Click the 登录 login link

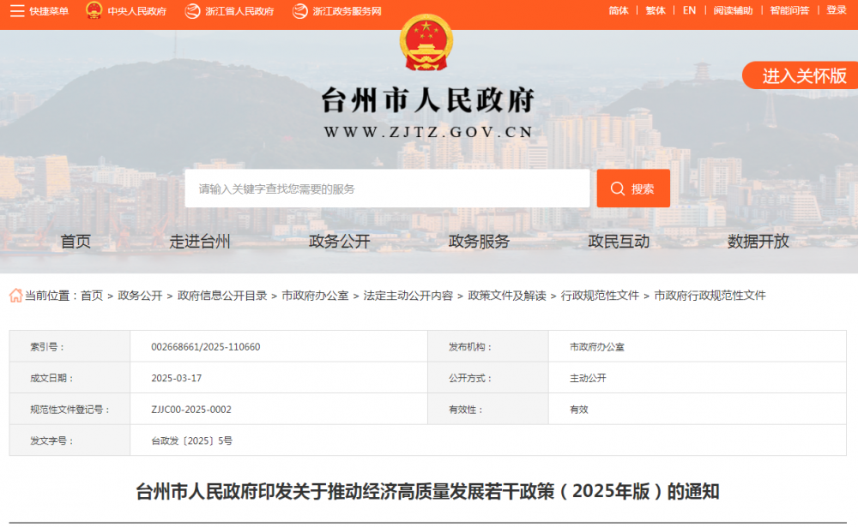coord(835,10)
